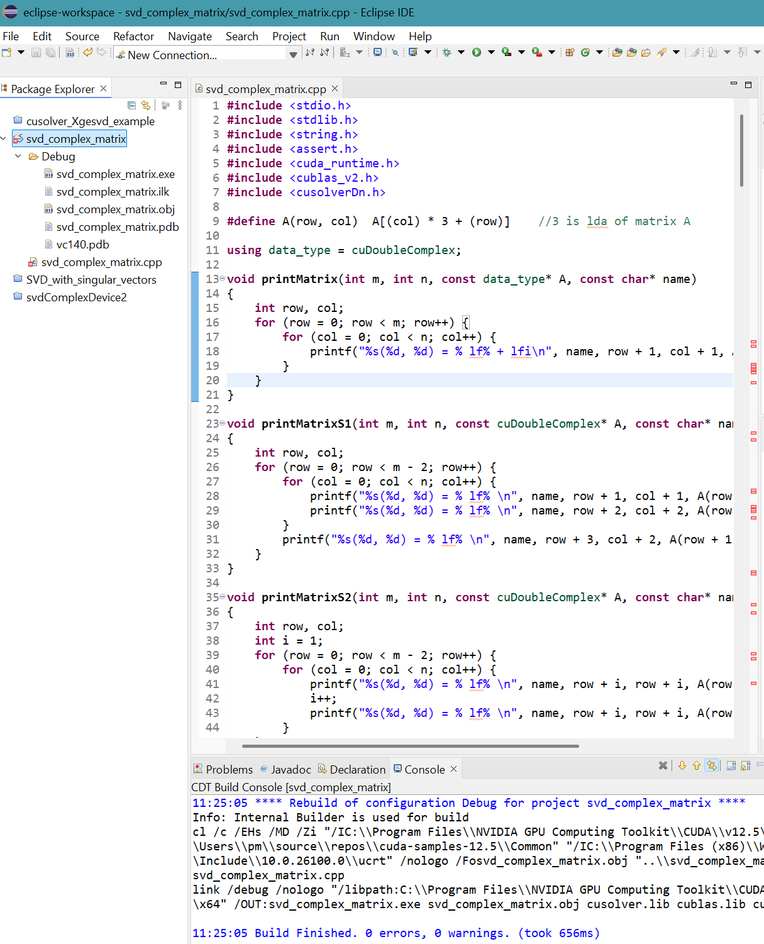Collapse the Debug folder in tree
Screen dimensions: 764x944
pos(18,156)
